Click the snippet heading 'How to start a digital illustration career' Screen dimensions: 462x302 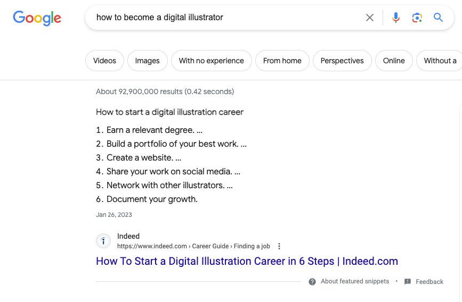click(x=169, y=112)
